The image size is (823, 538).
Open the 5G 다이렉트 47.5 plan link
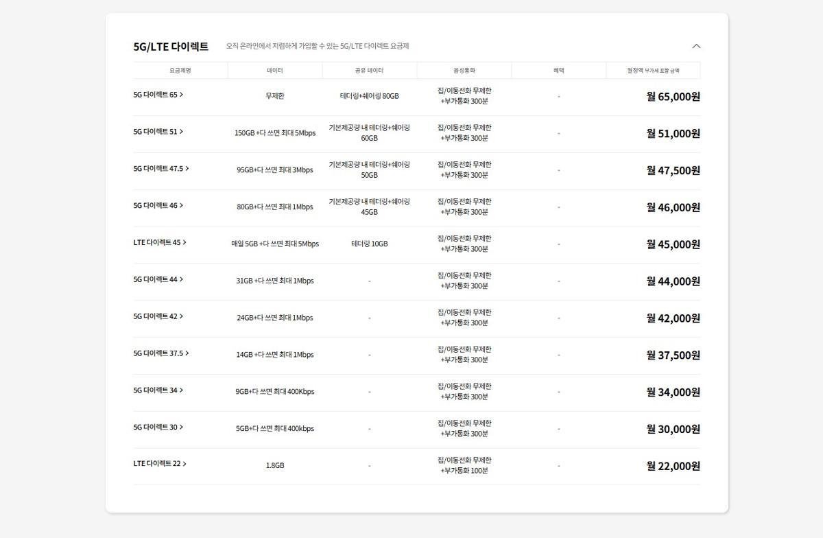(x=161, y=169)
